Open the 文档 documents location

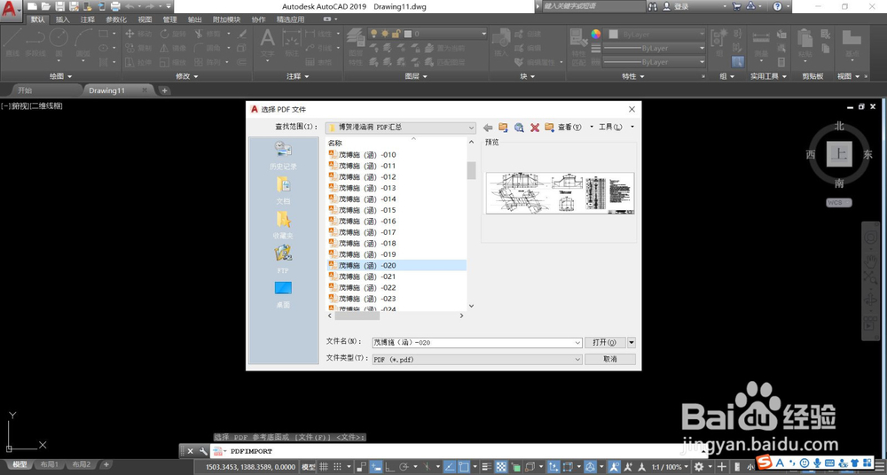point(284,191)
